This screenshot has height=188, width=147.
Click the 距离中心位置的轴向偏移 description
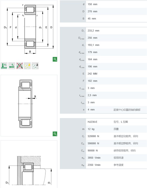point(127,110)
